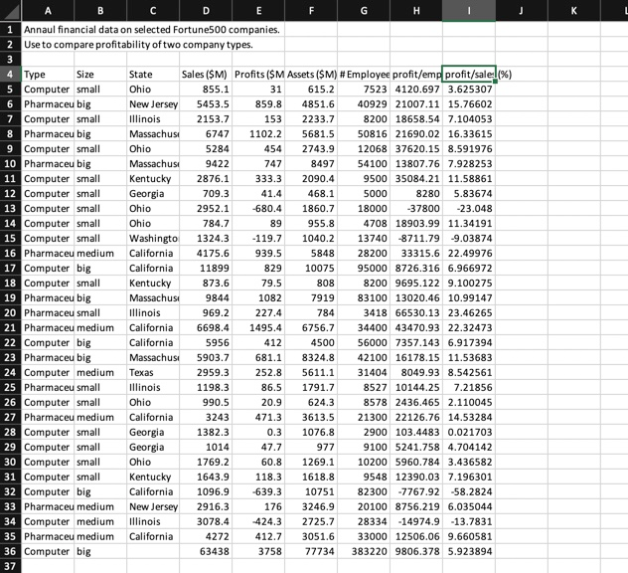Select column K header
Viewport: 628px width, 573px height.
click(x=574, y=11)
